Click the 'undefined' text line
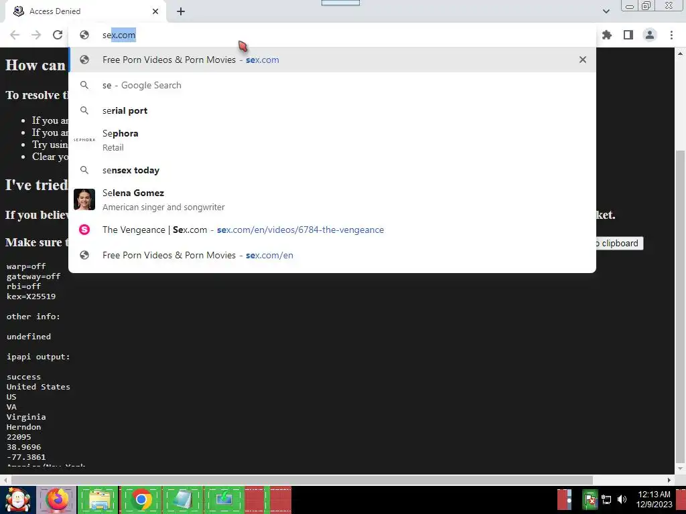686x514 pixels. point(28,337)
